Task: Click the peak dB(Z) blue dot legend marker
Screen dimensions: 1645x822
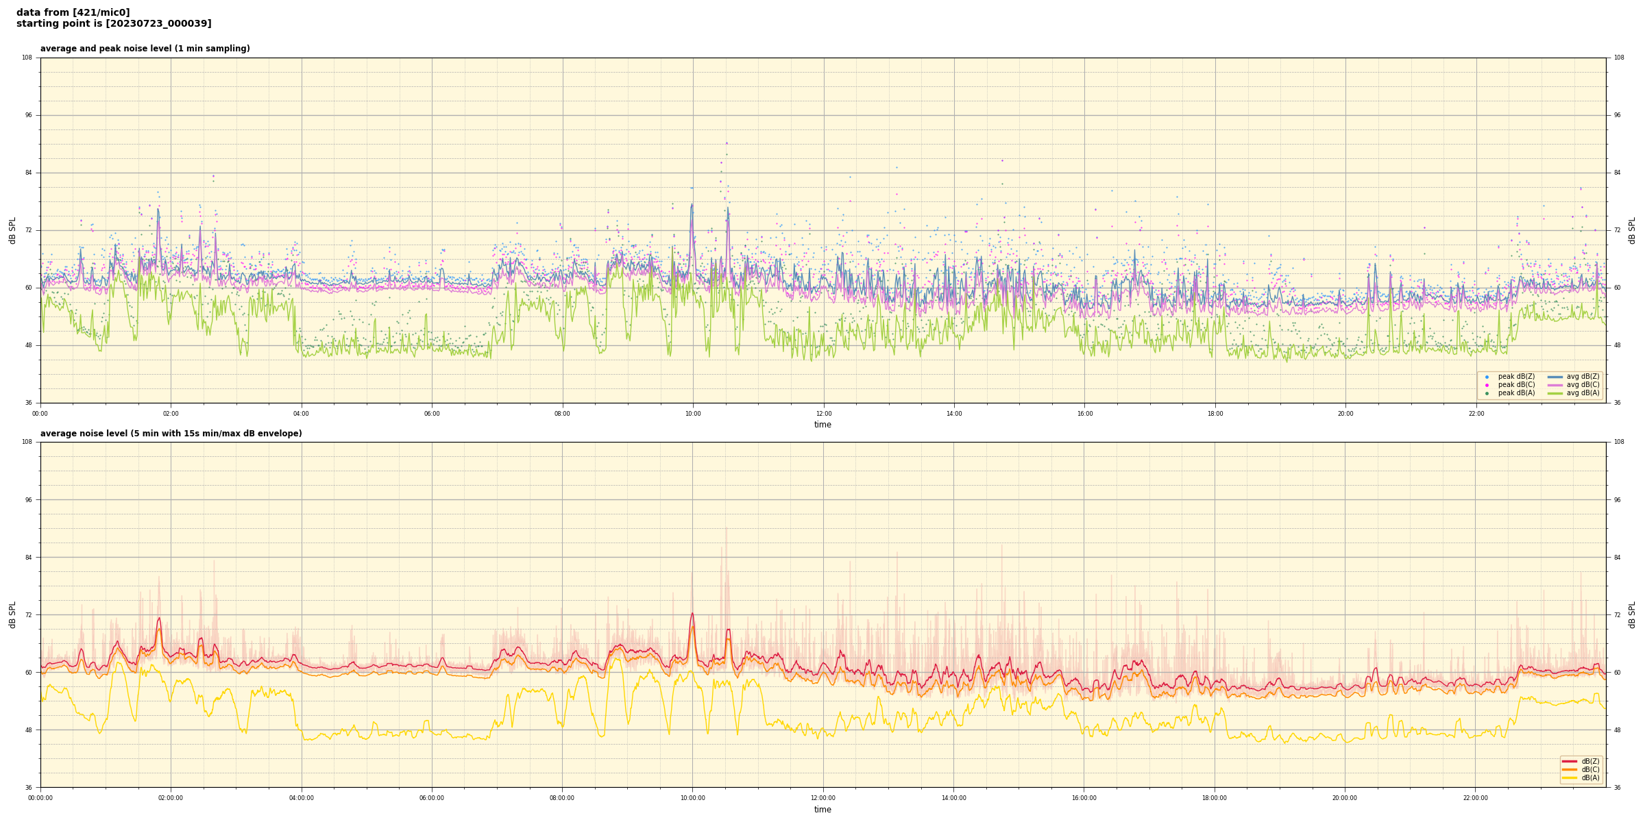Action: pos(1487,377)
